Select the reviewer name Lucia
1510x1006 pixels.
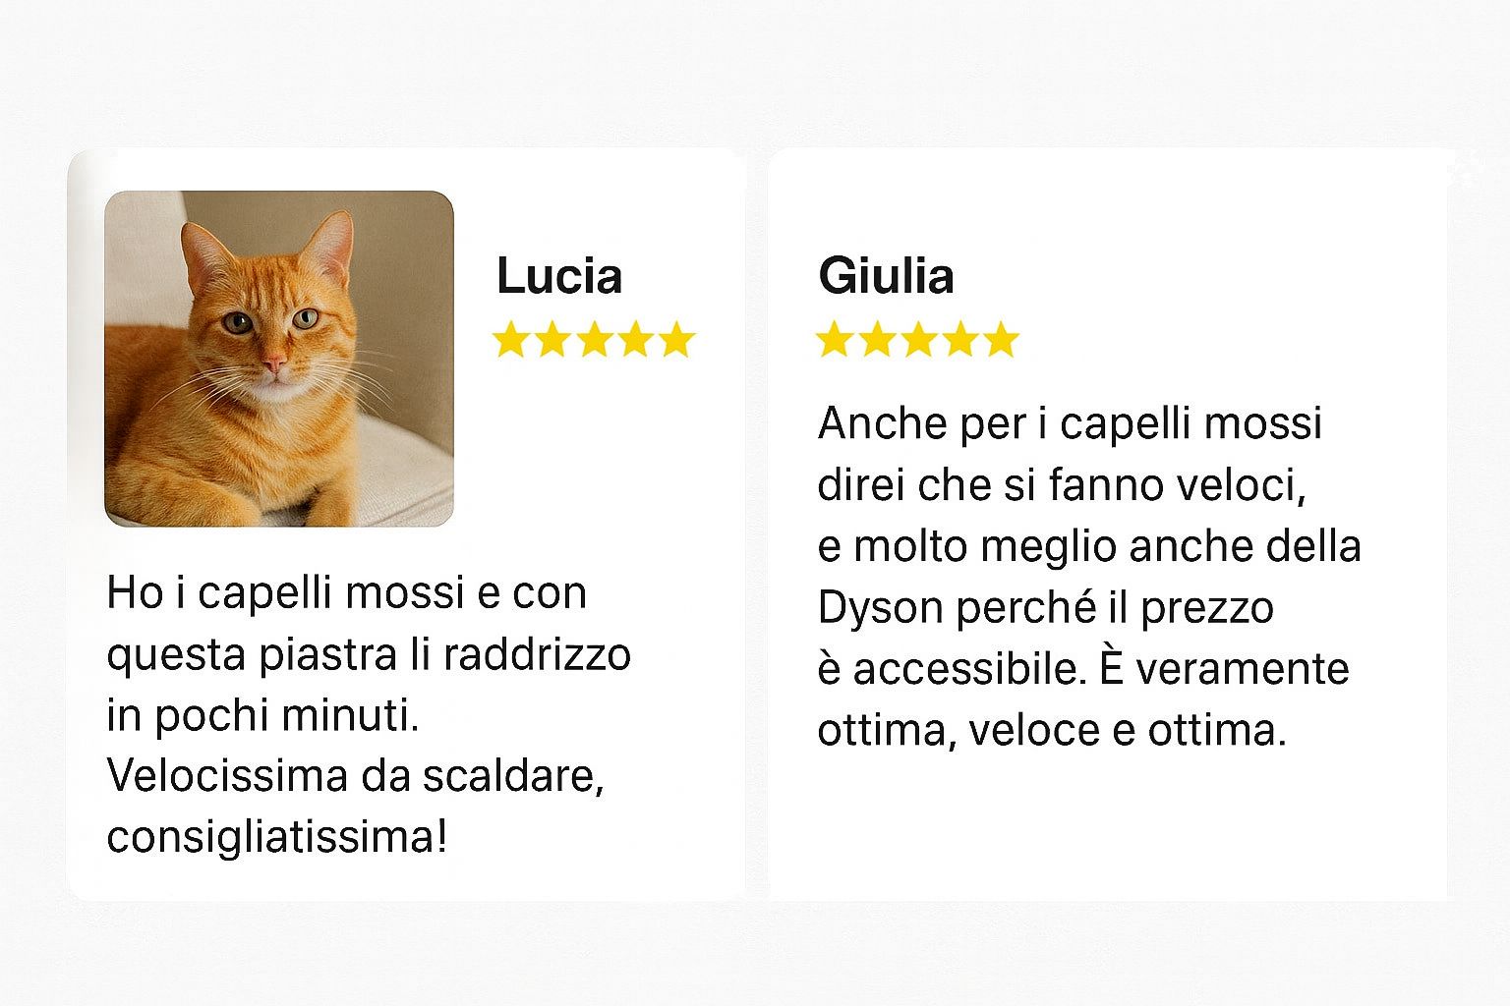[559, 276]
